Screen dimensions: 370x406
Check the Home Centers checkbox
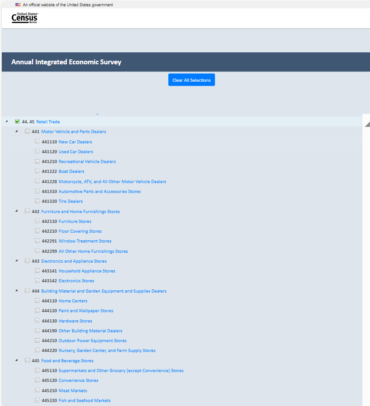[37, 301]
